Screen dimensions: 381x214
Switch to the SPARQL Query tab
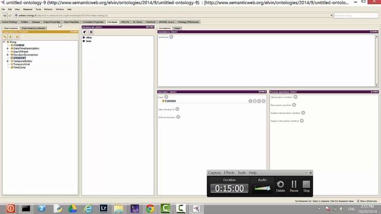[167, 22]
